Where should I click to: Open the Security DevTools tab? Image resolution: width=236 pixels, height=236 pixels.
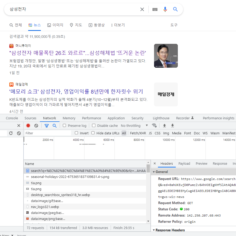[138, 118]
